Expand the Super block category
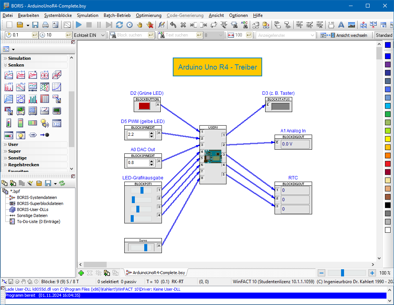394x305 pixels. coord(35,151)
